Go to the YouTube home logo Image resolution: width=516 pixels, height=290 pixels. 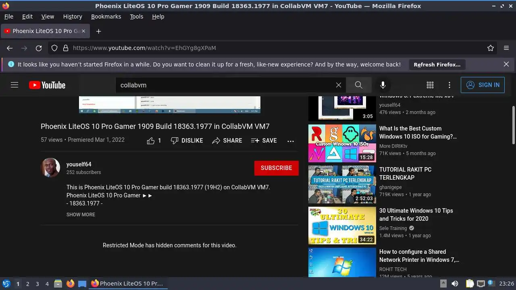[47, 85]
